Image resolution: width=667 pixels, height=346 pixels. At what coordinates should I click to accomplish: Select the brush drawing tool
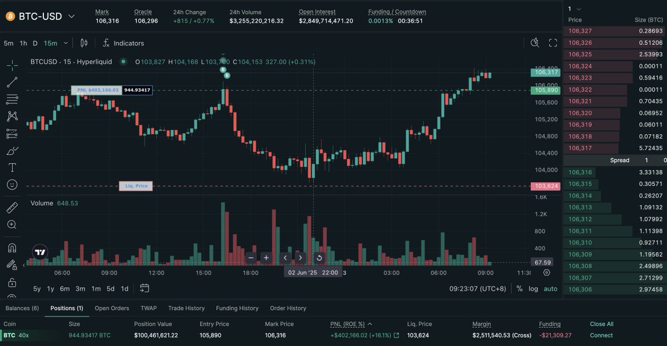tap(12, 150)
